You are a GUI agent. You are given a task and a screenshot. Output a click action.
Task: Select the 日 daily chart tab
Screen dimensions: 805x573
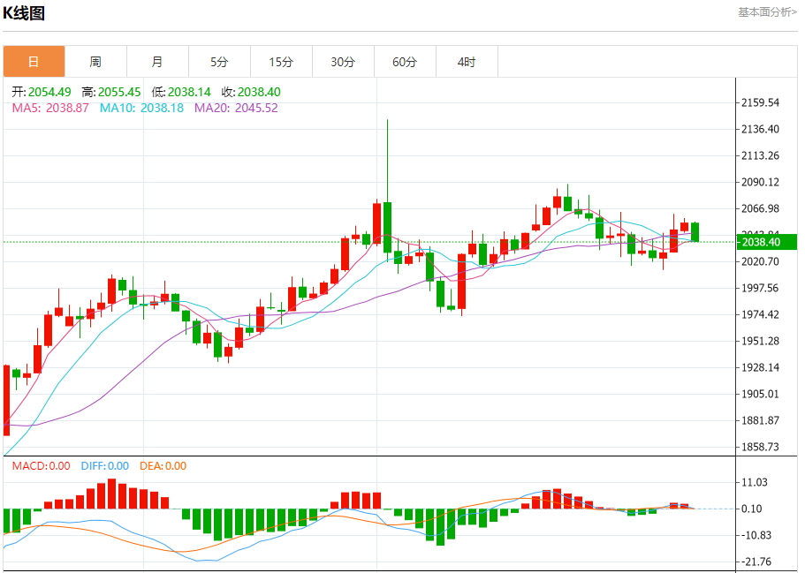coord(34,62)
